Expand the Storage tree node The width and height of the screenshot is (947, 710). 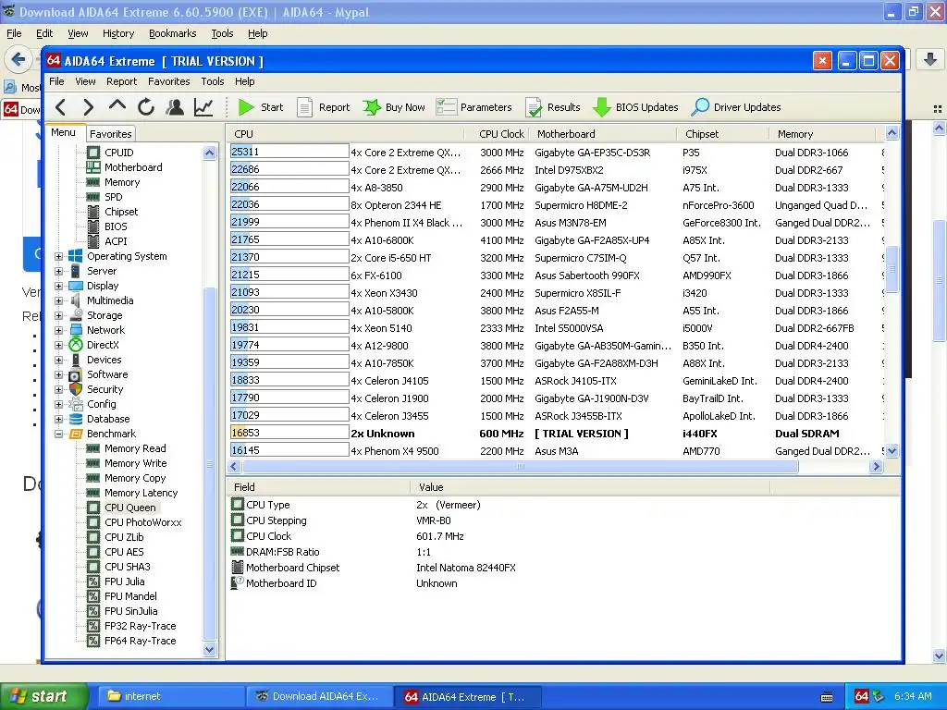point(58,315)
